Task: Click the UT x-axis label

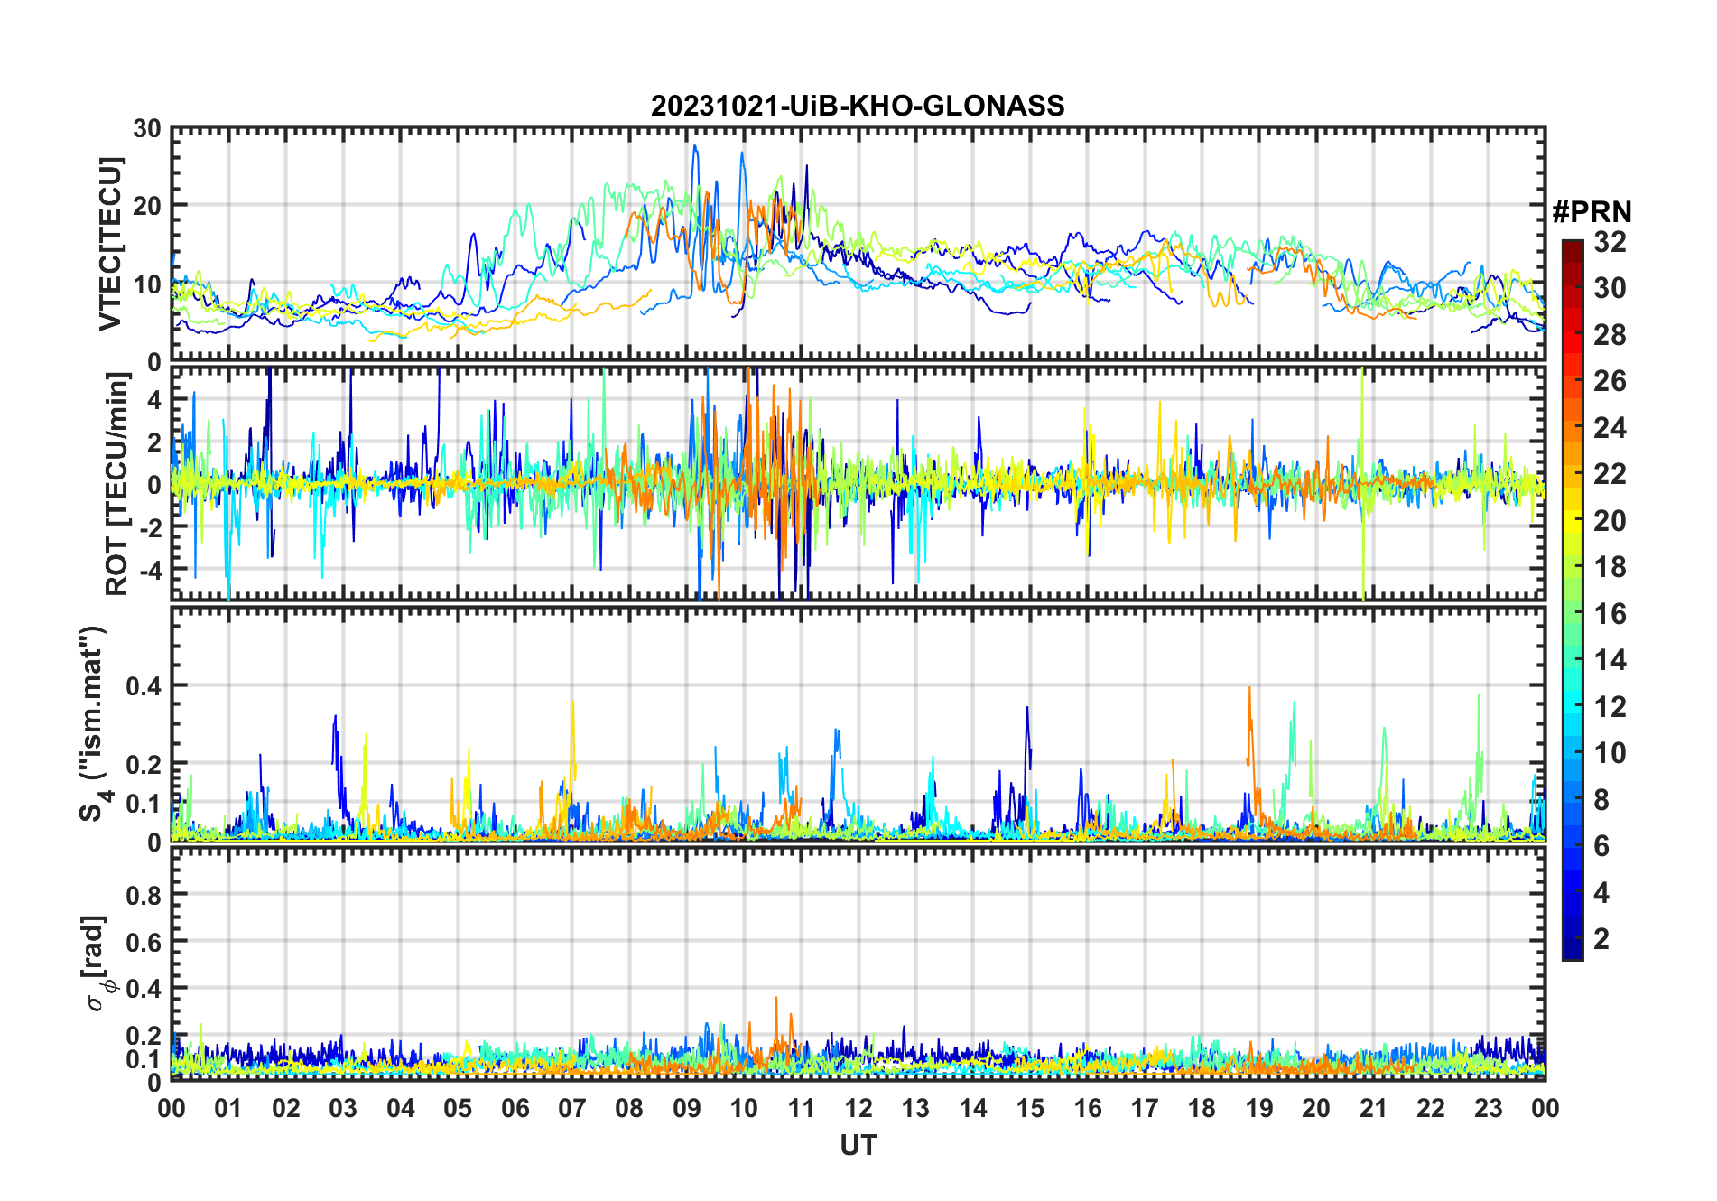Action: point(858,1145)
